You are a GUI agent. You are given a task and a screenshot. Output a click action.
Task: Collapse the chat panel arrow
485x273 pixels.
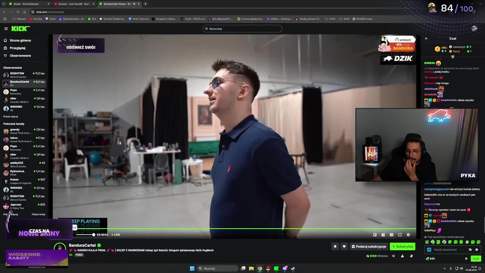pyautogui.click(x=426, y=38)
